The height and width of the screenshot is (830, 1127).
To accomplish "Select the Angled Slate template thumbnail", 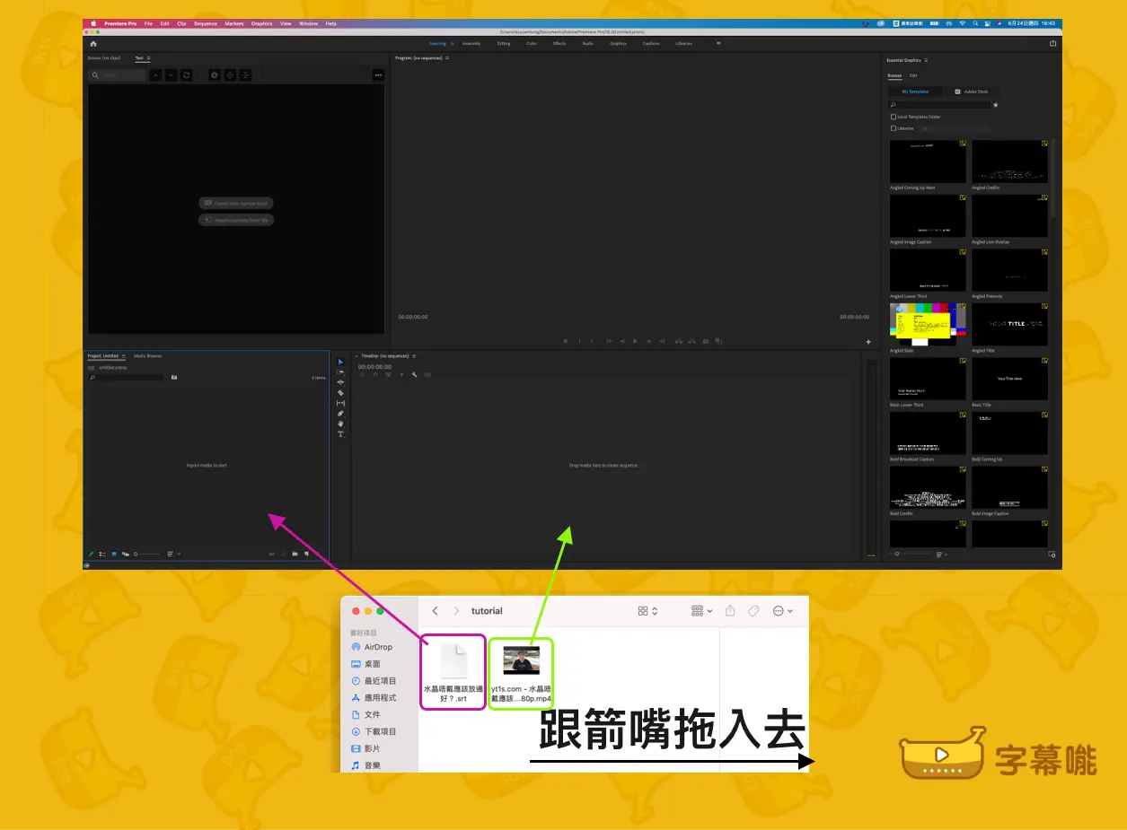I will click(x=928, y=324).
